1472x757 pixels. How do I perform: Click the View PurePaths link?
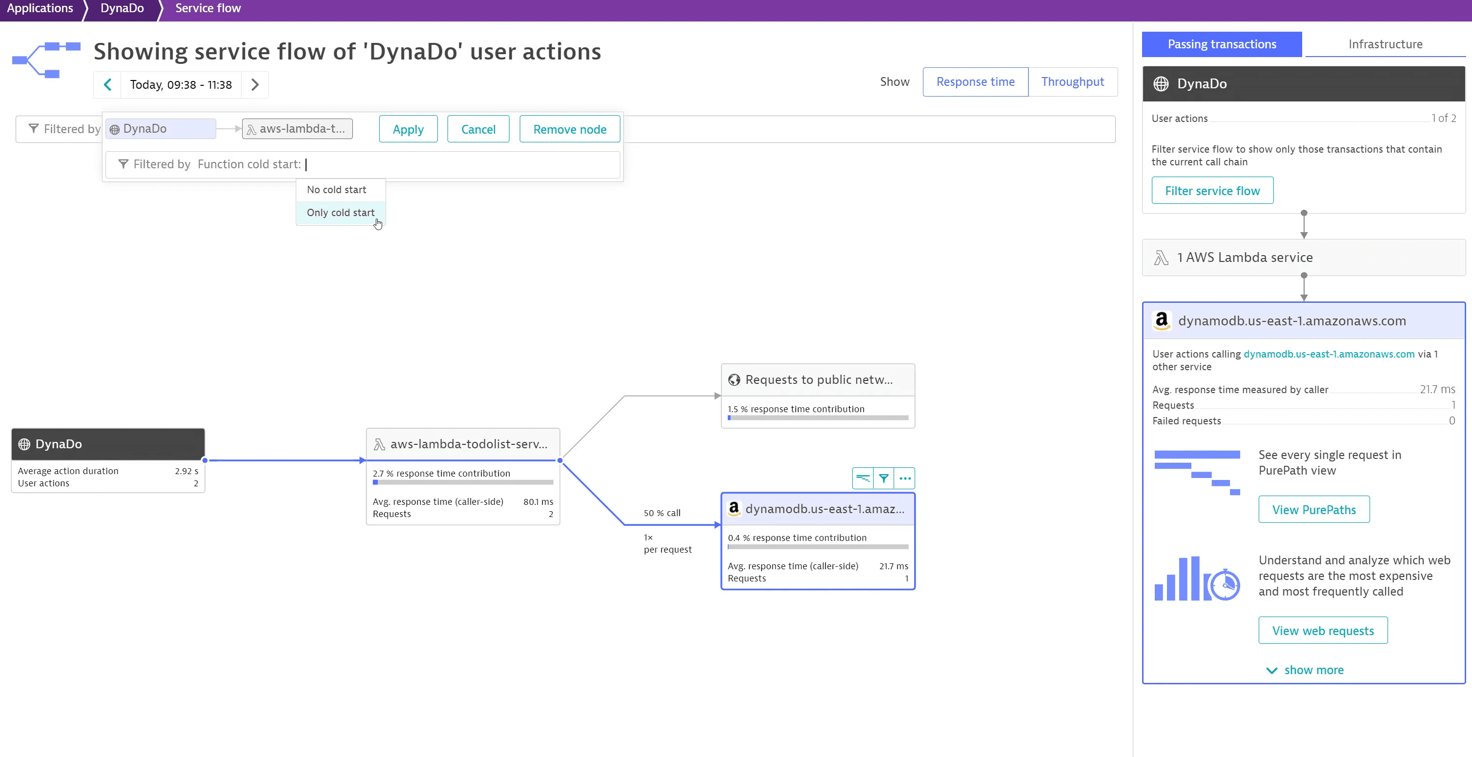click(1314, 510)
